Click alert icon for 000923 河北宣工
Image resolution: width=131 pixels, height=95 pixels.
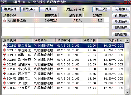(4, 74)
